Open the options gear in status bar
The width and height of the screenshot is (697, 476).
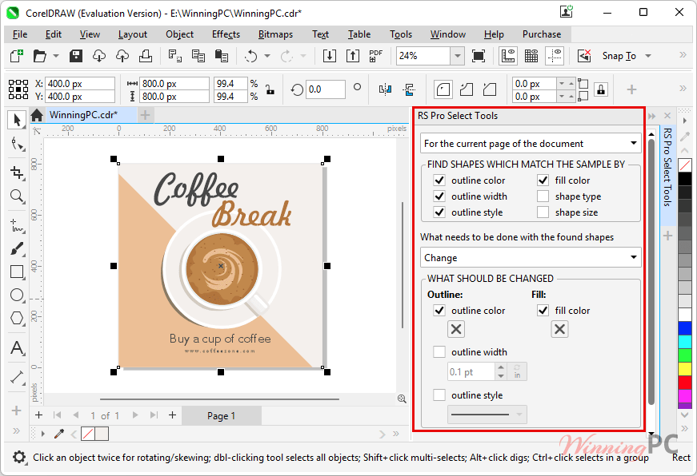[x=19, y=457]
